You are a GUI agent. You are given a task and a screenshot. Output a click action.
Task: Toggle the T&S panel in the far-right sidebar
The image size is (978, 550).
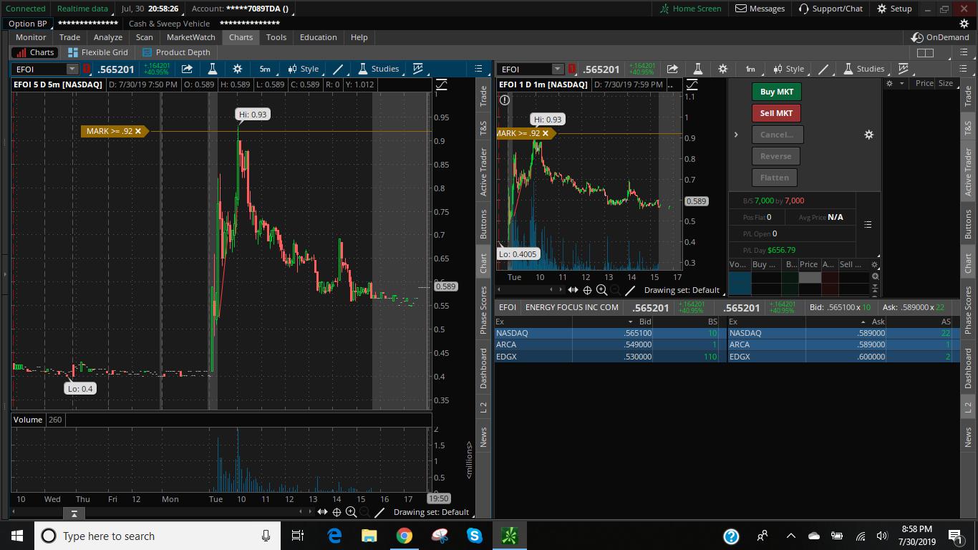point(968,128)
